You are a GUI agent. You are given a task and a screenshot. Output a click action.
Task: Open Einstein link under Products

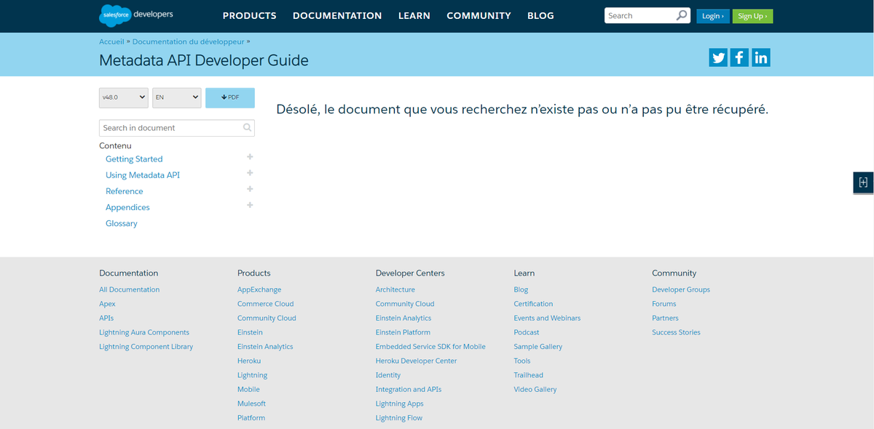pyautogui.click(x=250, y=332)
